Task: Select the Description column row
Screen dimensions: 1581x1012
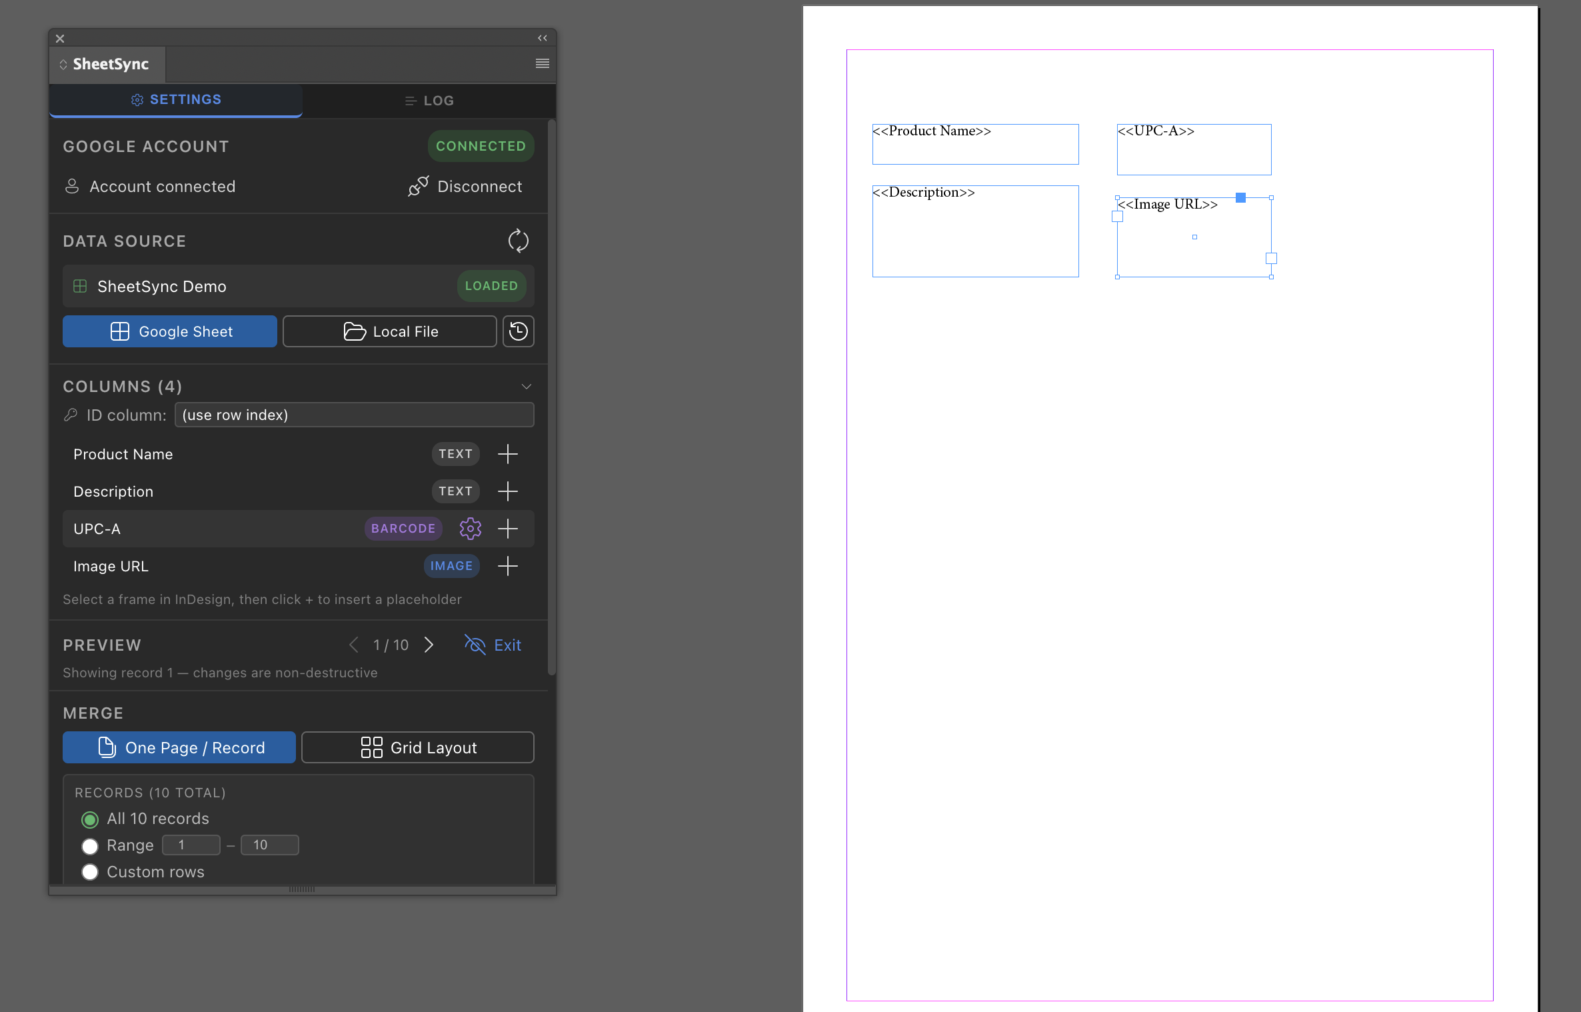Action: point(299,491)
